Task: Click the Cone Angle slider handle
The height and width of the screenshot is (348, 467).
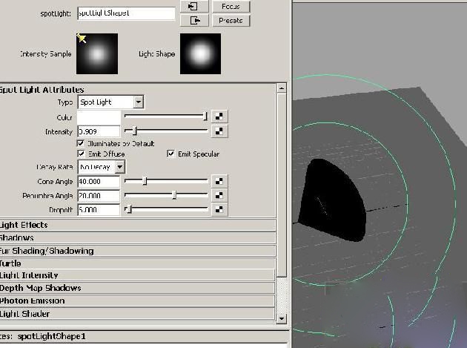Action: pos(145,181)
